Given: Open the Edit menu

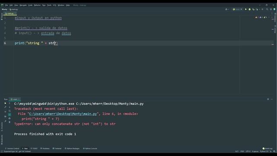Looking at the screenshot, I should [x=11, y=5].
